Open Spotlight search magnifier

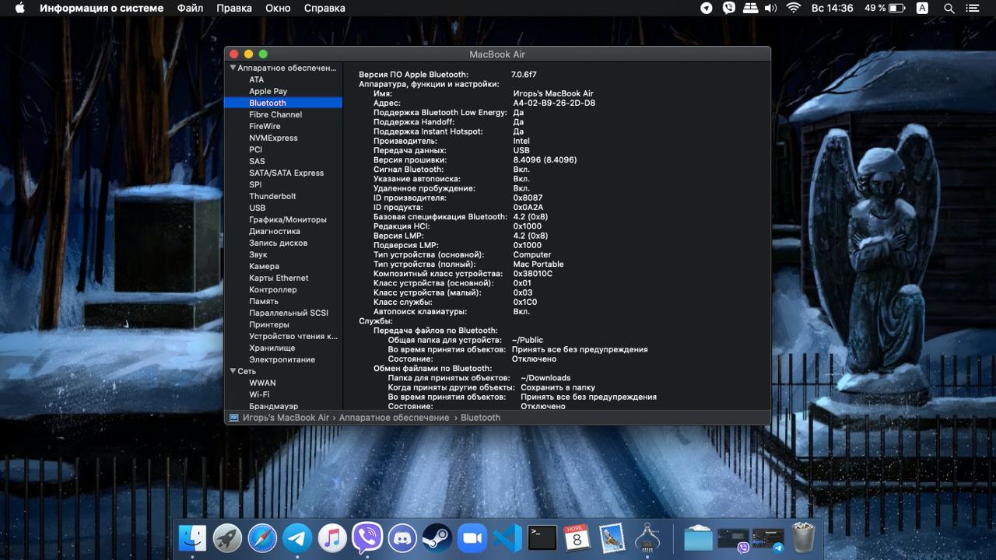coord(949,8)
